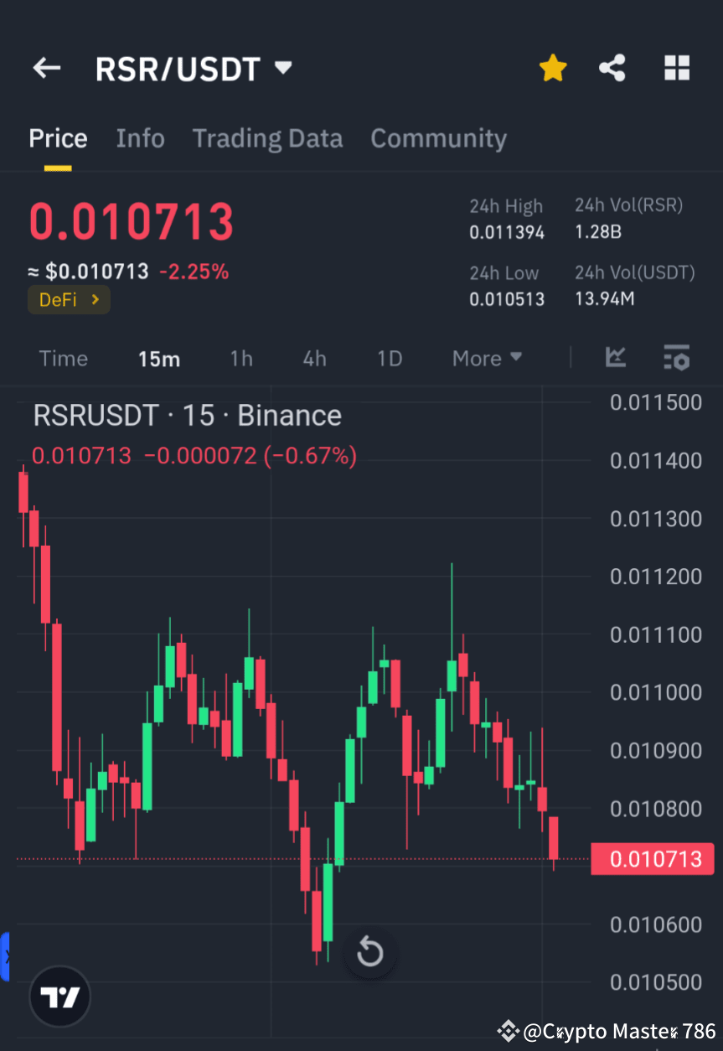Viewport: 723px width, 1051px height.
Task: Tap the red current price label 0.010713
Action: point(653,858)
